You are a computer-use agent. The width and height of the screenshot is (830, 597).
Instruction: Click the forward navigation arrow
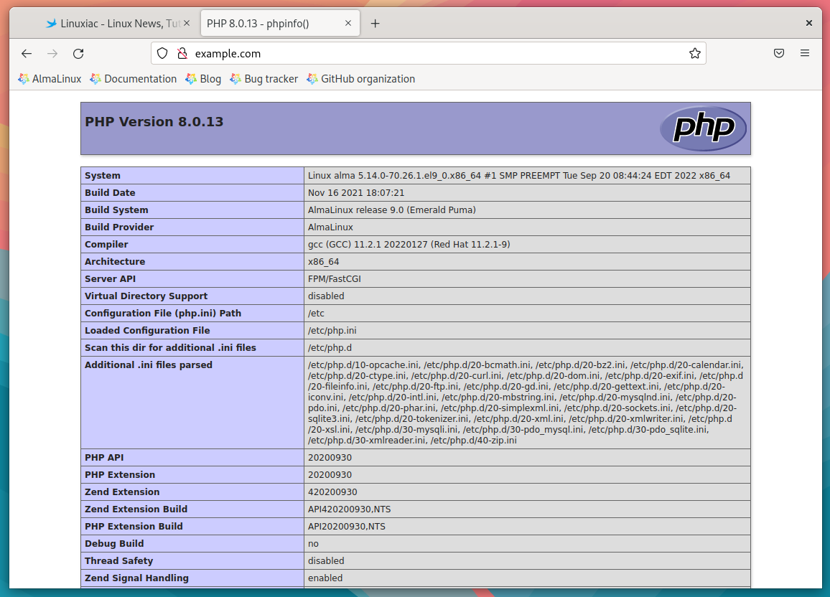click(52, 53)
